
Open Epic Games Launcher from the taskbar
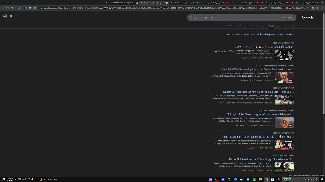(x=229, y=179)
